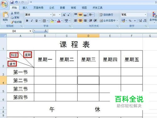The width and height of the screenshot is (157, 118).
Task: Toggle bold formatting
Action: click(27, 21)
